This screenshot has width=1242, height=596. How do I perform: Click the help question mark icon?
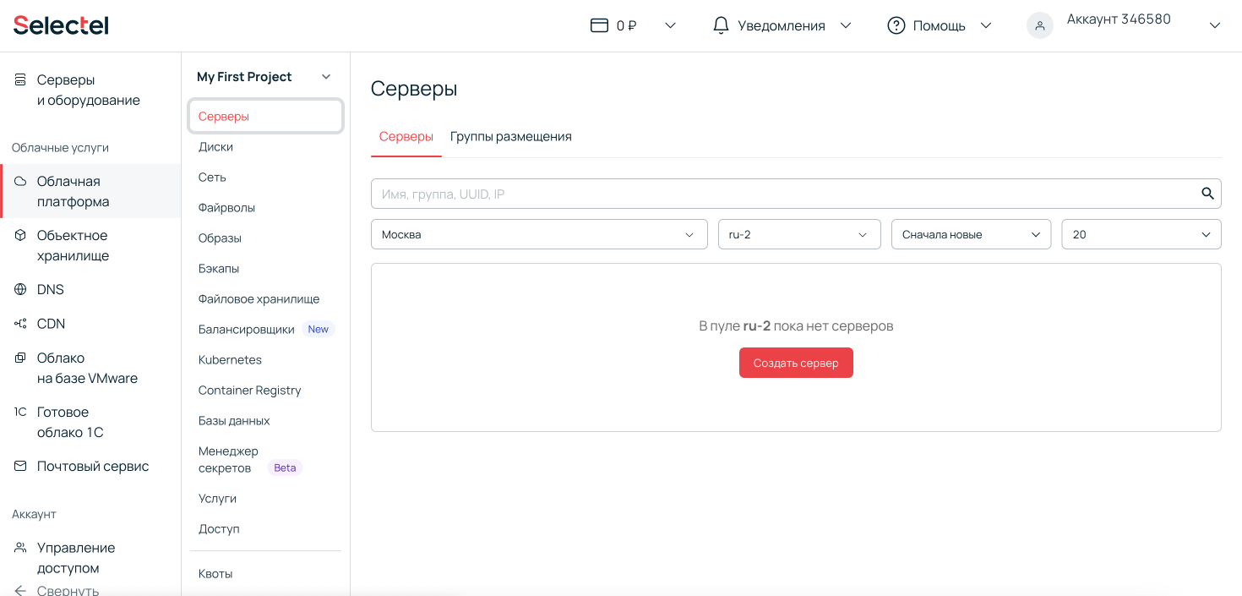pos(896,25)
